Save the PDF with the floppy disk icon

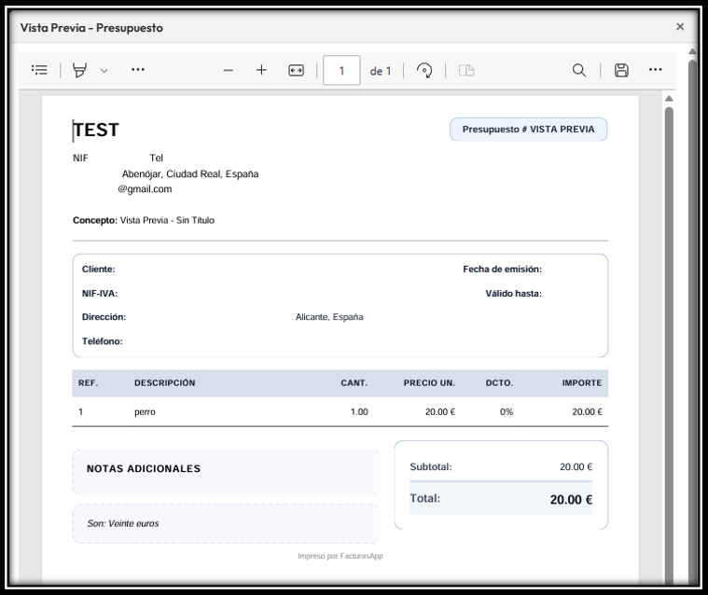621,70
